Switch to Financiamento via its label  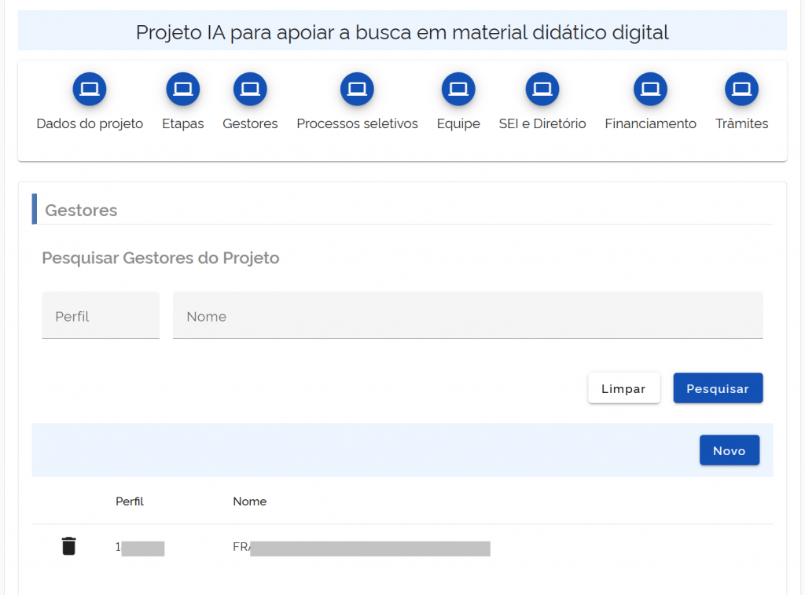pos(650,123)
